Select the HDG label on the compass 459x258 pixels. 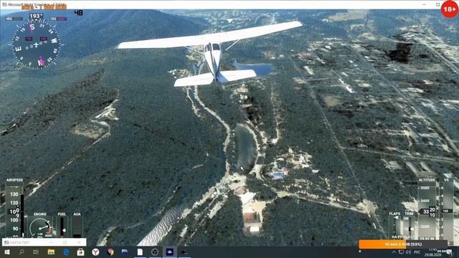tap(9, 19)
